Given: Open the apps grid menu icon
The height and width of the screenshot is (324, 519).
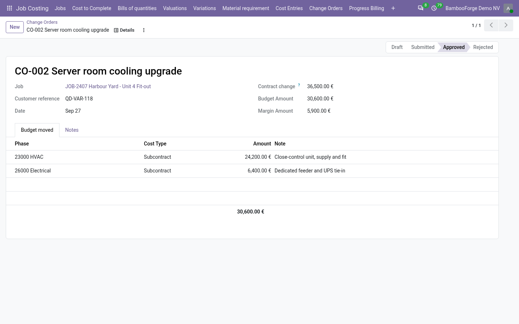Looking at the screenshot, I should coord(9,8).
